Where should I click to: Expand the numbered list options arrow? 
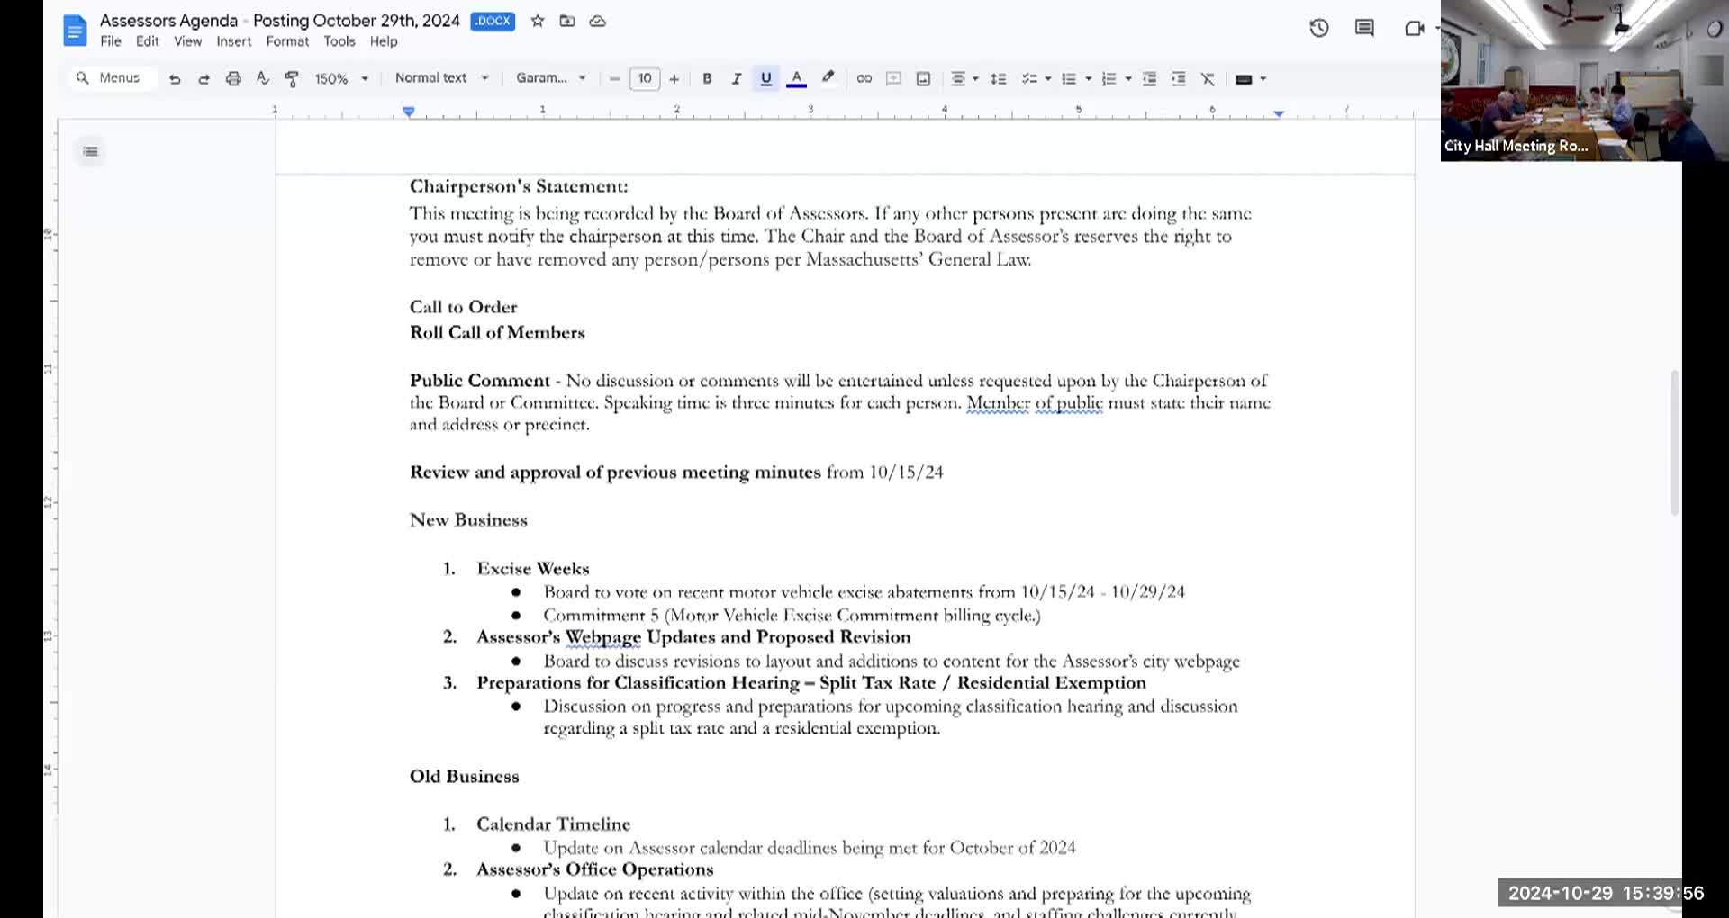click(x=1128, y=79)
